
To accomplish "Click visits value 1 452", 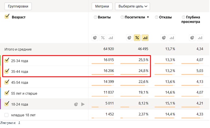I will pos(110,114).
